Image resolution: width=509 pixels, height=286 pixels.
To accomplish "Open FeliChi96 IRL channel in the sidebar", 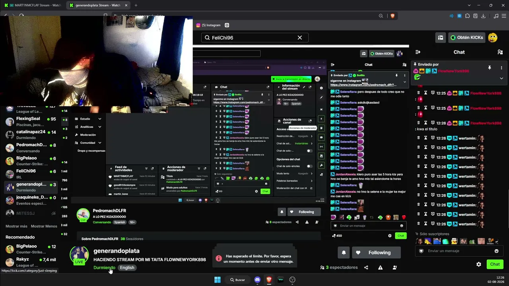I will point(31,174).
